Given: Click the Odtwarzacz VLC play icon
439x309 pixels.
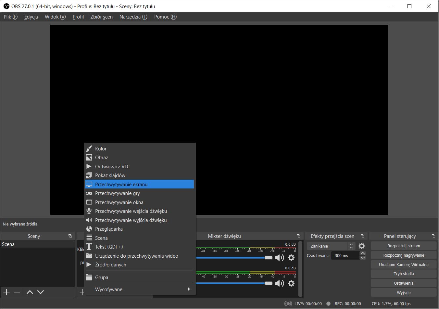Looking at the screenshot, I should [x=89, y=166].
